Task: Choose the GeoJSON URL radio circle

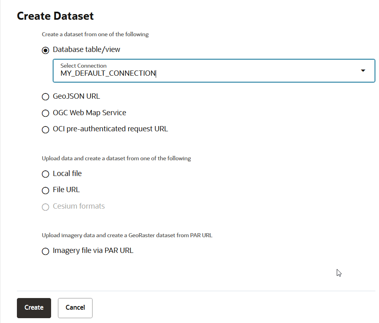Action: click(x=45, y=97)
